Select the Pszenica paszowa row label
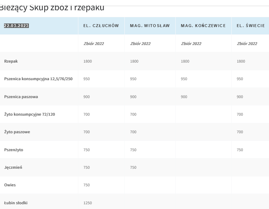 (21, 97)
